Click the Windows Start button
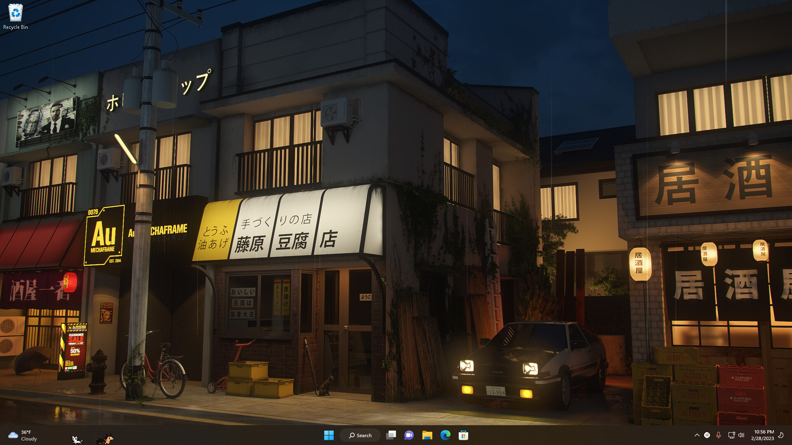The height and width of the screenshot is (445, 792). pos(329,435)
